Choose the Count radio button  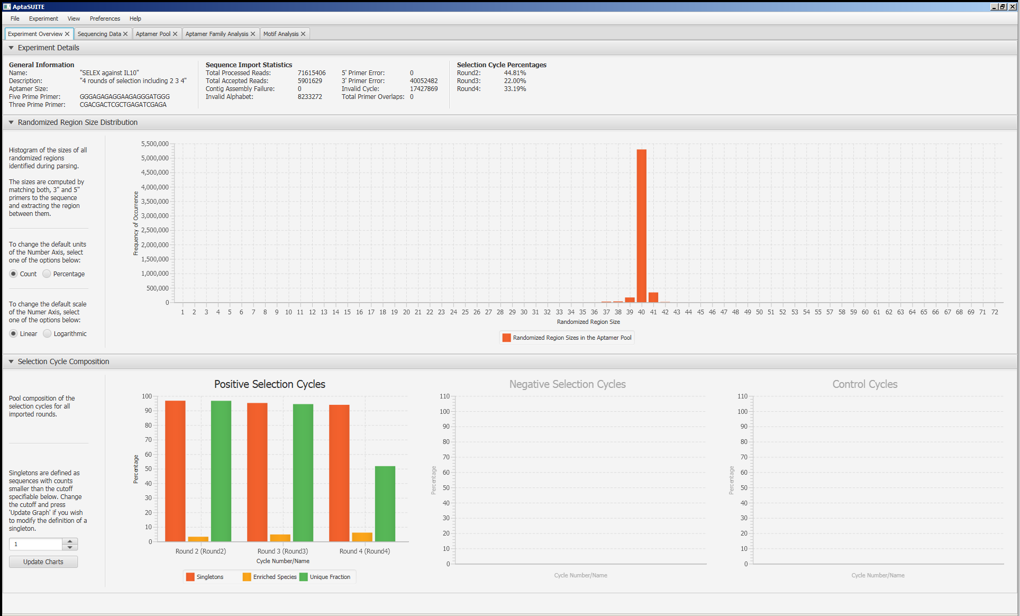[x=13, y=274]
